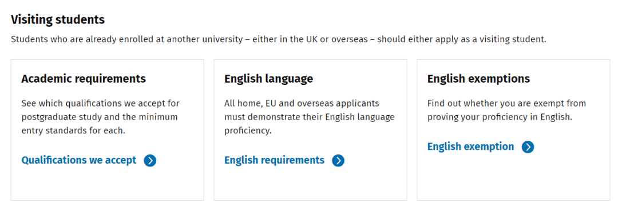618x220 pixels.
Task: Click blank area under English exemption link
Action: [x=513, y=177]
